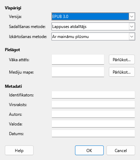Open the Help button
This screenshot has width=140, height=160.
19,150
